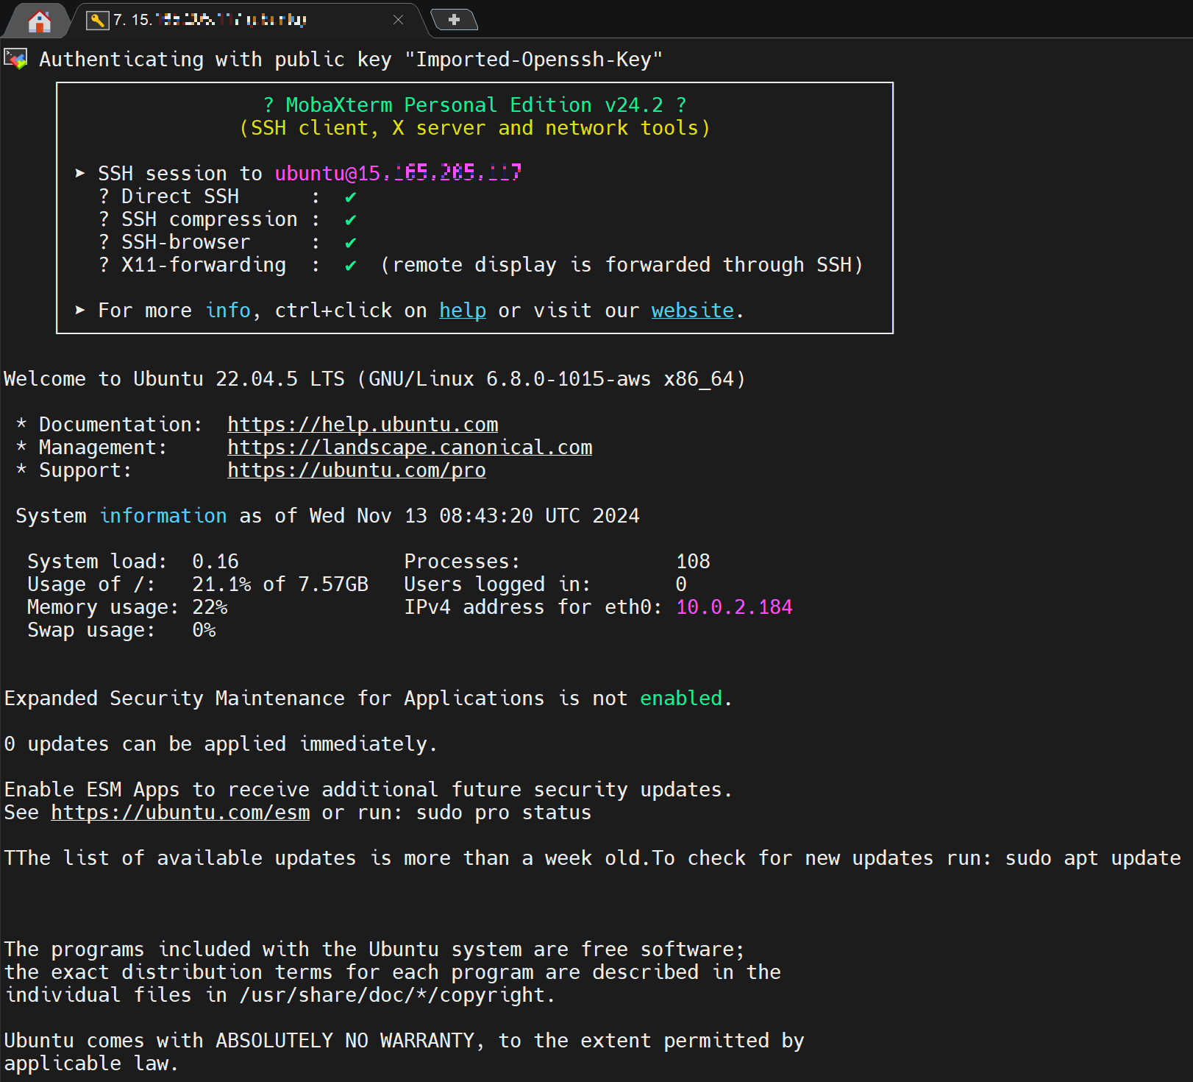Viewport: 1193px width, 1082px height.
Task: Click the green checkmark next to Direct SSH
Action: [351, 197]
